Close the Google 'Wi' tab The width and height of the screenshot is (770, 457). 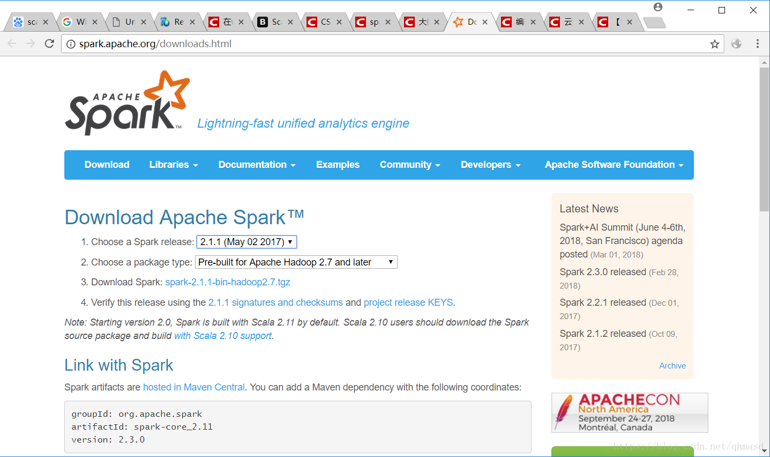[x=95, y=22]
